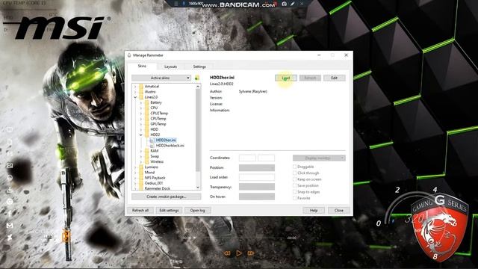The image size is (478, 269).
Task: Click the Facebook dock icon on desktop
Action: click(10, 214)
